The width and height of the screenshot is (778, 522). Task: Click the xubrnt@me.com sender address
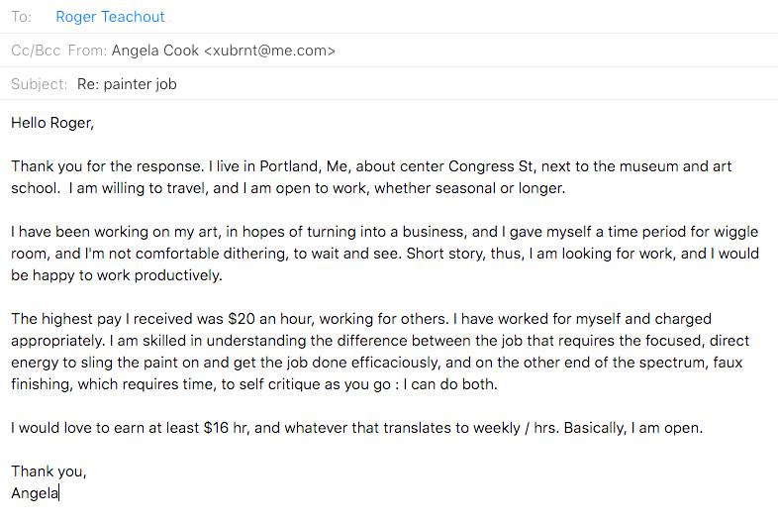(x=269, y=51)
